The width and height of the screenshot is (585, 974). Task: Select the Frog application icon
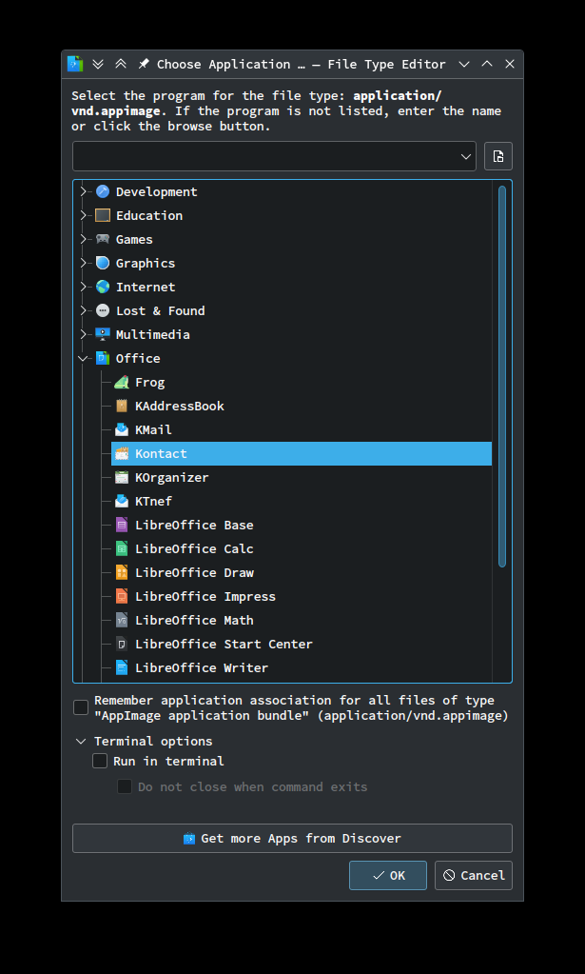(122, 382)
